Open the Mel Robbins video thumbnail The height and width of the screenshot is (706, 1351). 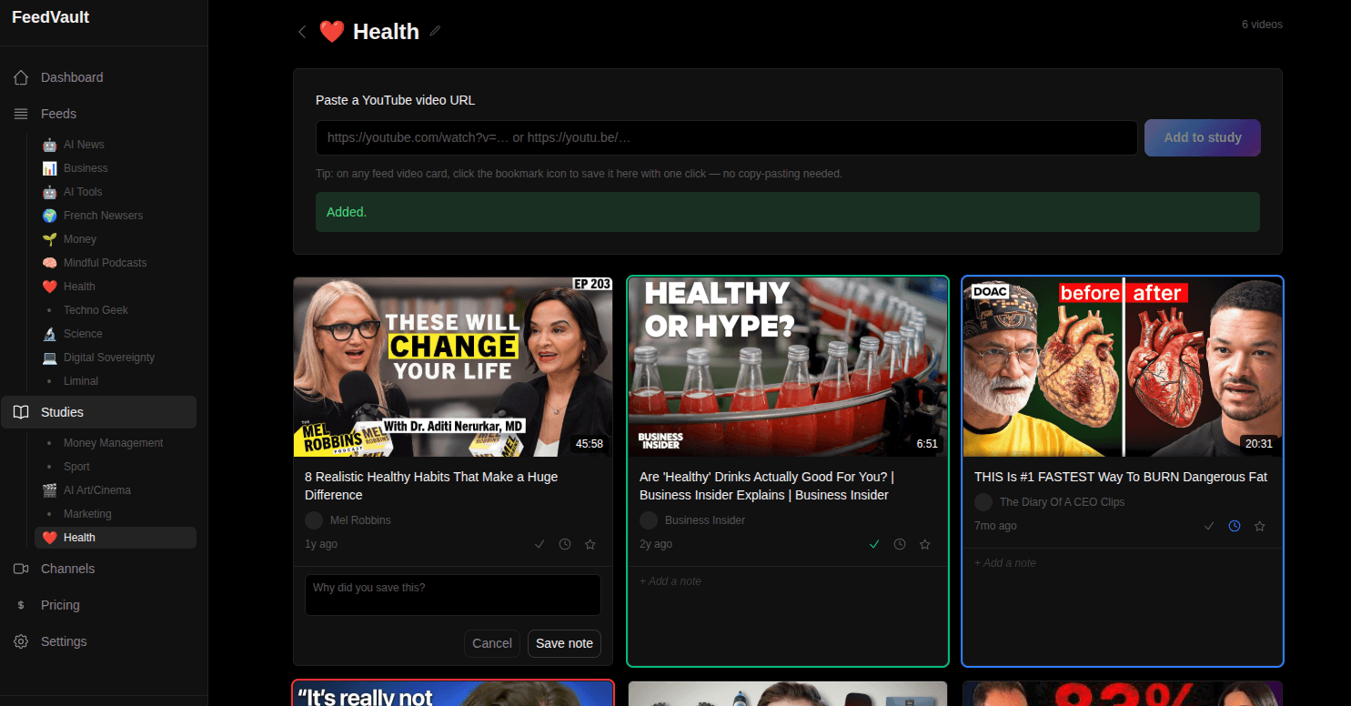[453, 367]
